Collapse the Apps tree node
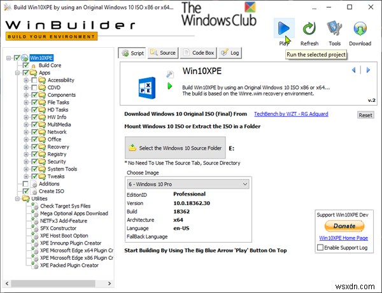This screenshot has height=293, width=382. coord(17,73)
